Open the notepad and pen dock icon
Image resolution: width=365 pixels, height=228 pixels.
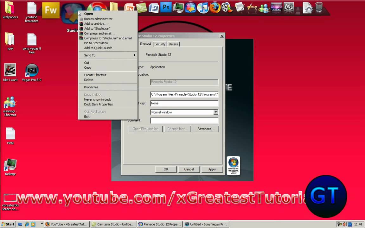(x=239, y=8)
